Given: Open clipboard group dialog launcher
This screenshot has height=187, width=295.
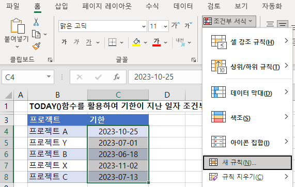Looking at the screenshot, I should 50,60.
